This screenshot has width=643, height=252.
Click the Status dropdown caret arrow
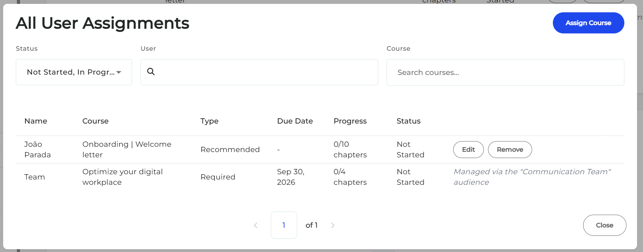[x=119, y=72]
